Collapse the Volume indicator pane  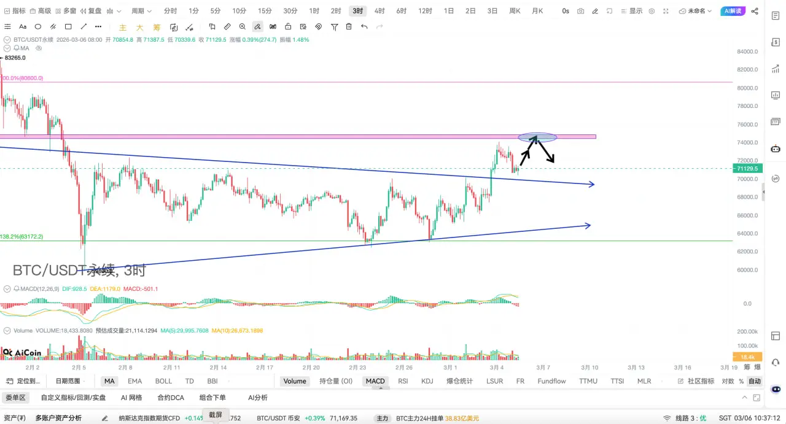[7, 330]
